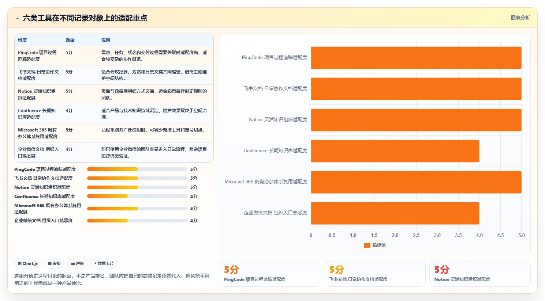Click the Confluence 长期知识库适配度 progress bar
The height and width of the screenshot is (301, 545).
point(137,196)
